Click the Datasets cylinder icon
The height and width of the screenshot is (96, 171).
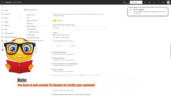pos(2,26)
